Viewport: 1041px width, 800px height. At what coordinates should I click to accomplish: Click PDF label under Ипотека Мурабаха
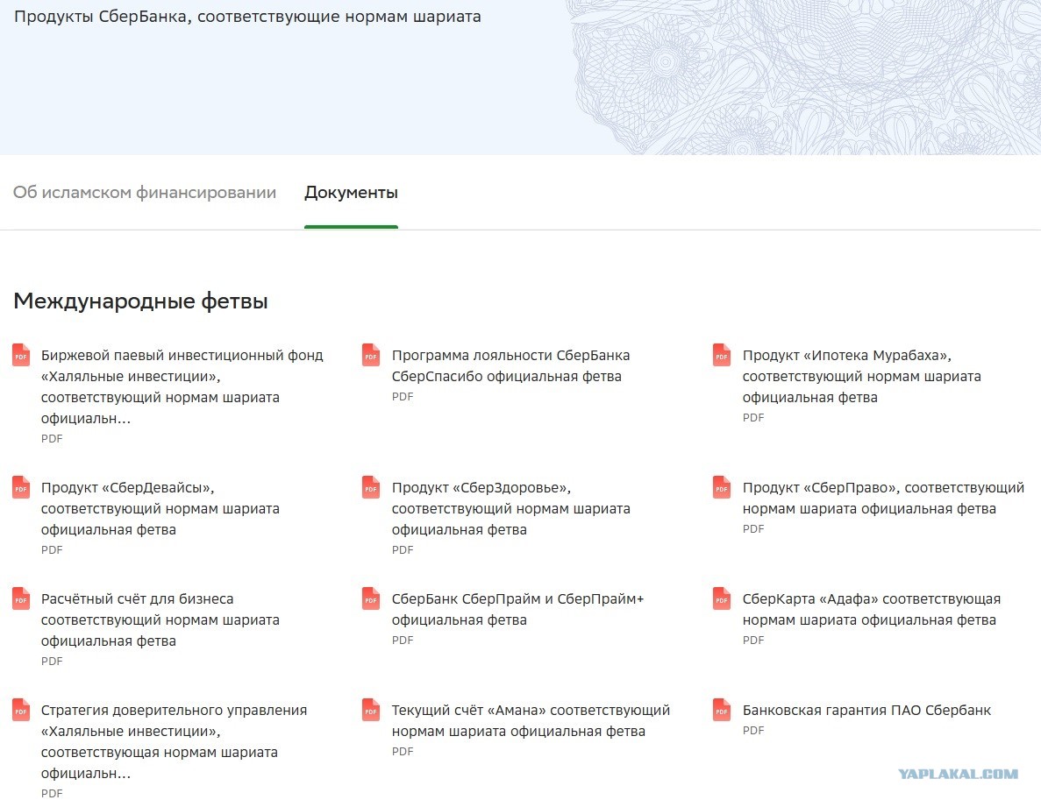click(x=752, y=418)
